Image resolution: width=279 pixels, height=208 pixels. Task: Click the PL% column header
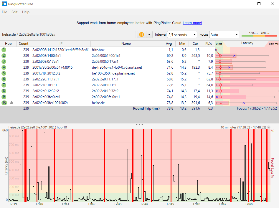(209, 44)
